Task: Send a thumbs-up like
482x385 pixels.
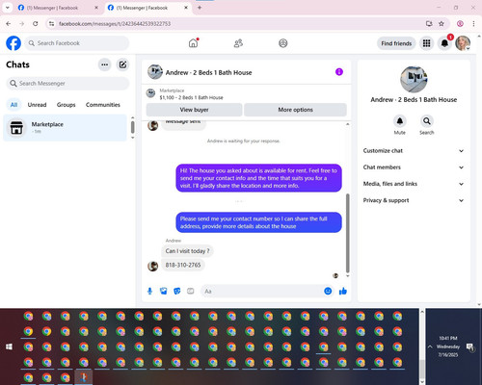Action: click(343, 291)
